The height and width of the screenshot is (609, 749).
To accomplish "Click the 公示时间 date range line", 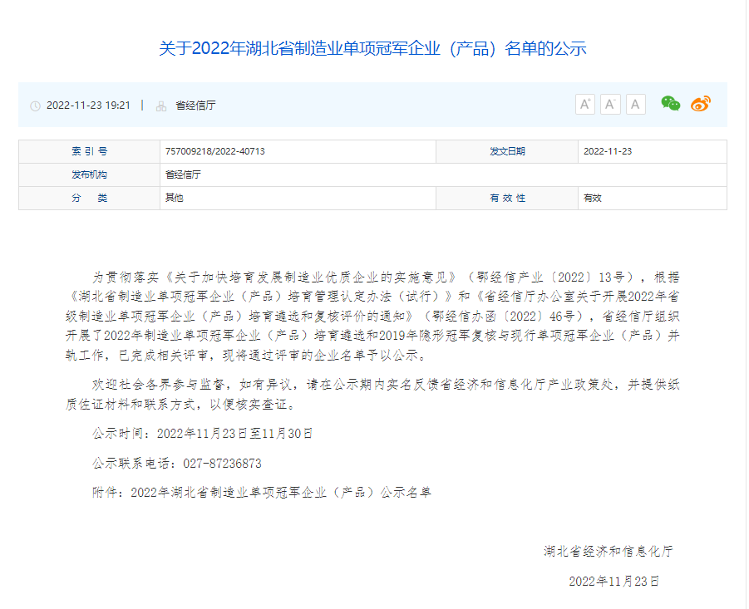I will point(202,433).
